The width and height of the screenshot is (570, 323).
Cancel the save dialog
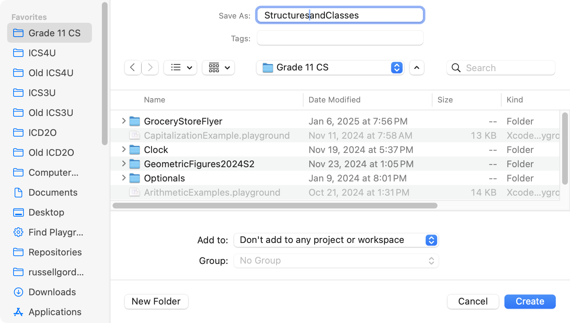pyautogui.click(x=473, y=301)
